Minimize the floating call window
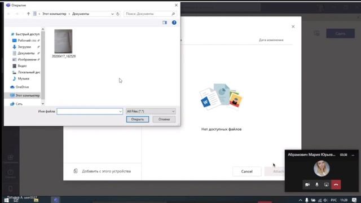 pos(353,155)
